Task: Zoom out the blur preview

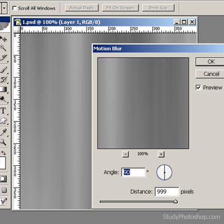Action: pos(125,154)
